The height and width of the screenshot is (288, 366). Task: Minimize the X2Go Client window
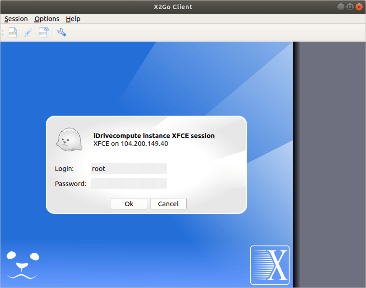coord(341,6)
